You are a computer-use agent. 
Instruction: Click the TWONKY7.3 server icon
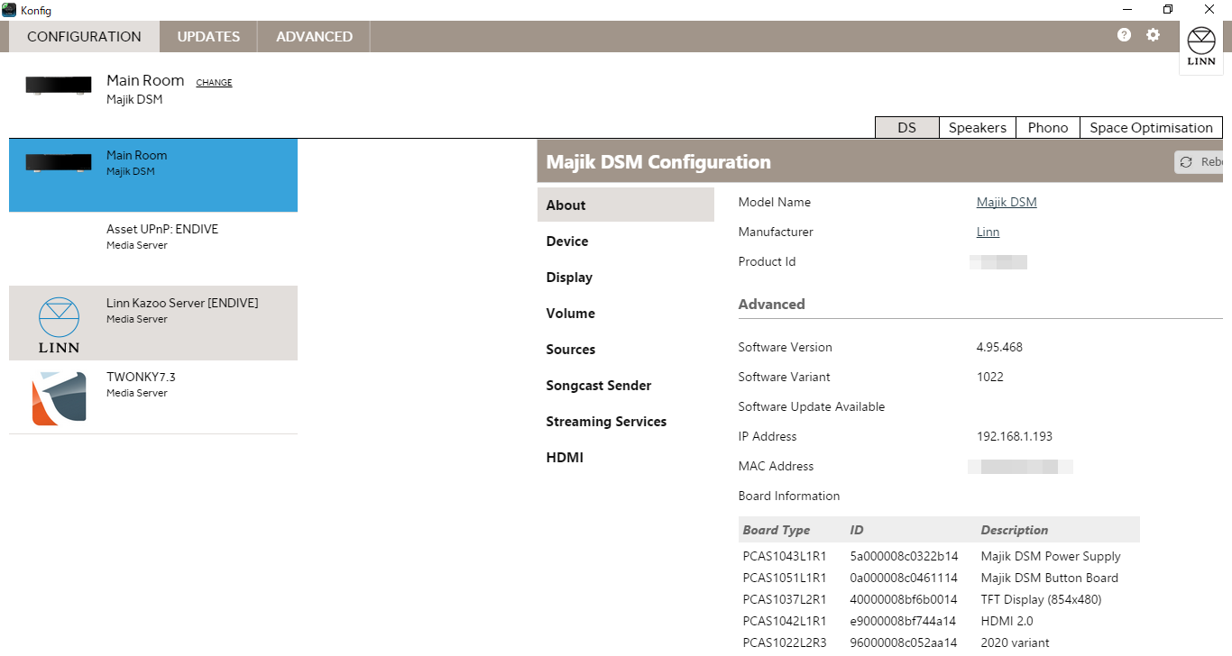pos(59,397)
